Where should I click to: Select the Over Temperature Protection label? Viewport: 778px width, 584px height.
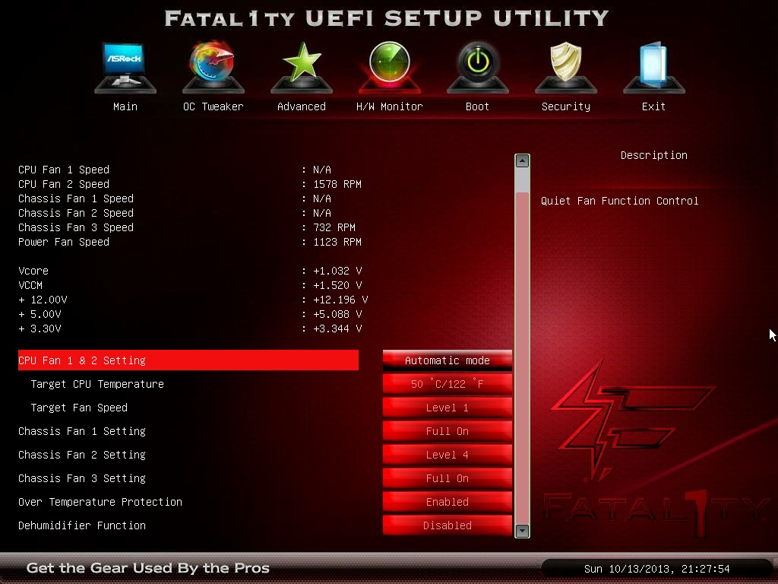click(100, 502)
